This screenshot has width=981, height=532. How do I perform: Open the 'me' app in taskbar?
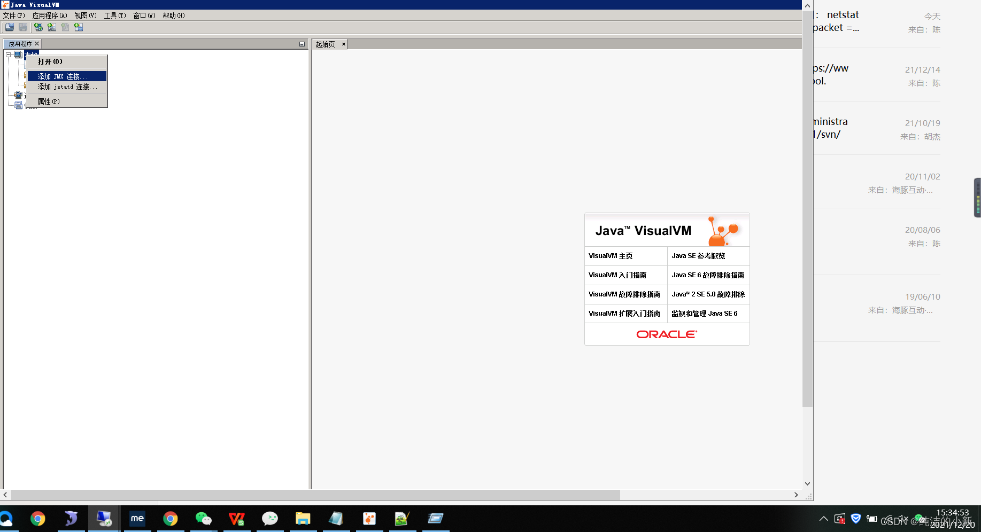click(x=137, y=519)
